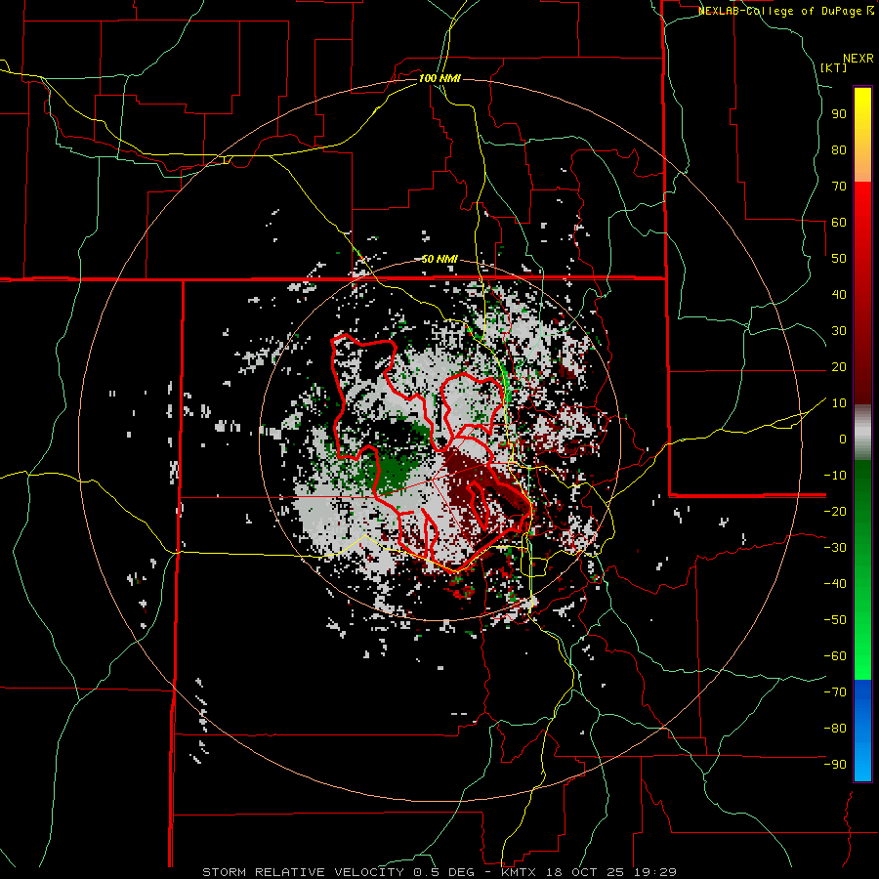This screenshot has width=879, height=879.
Task: Click the 80 value on the velocity scale
Action: point(839,149)
